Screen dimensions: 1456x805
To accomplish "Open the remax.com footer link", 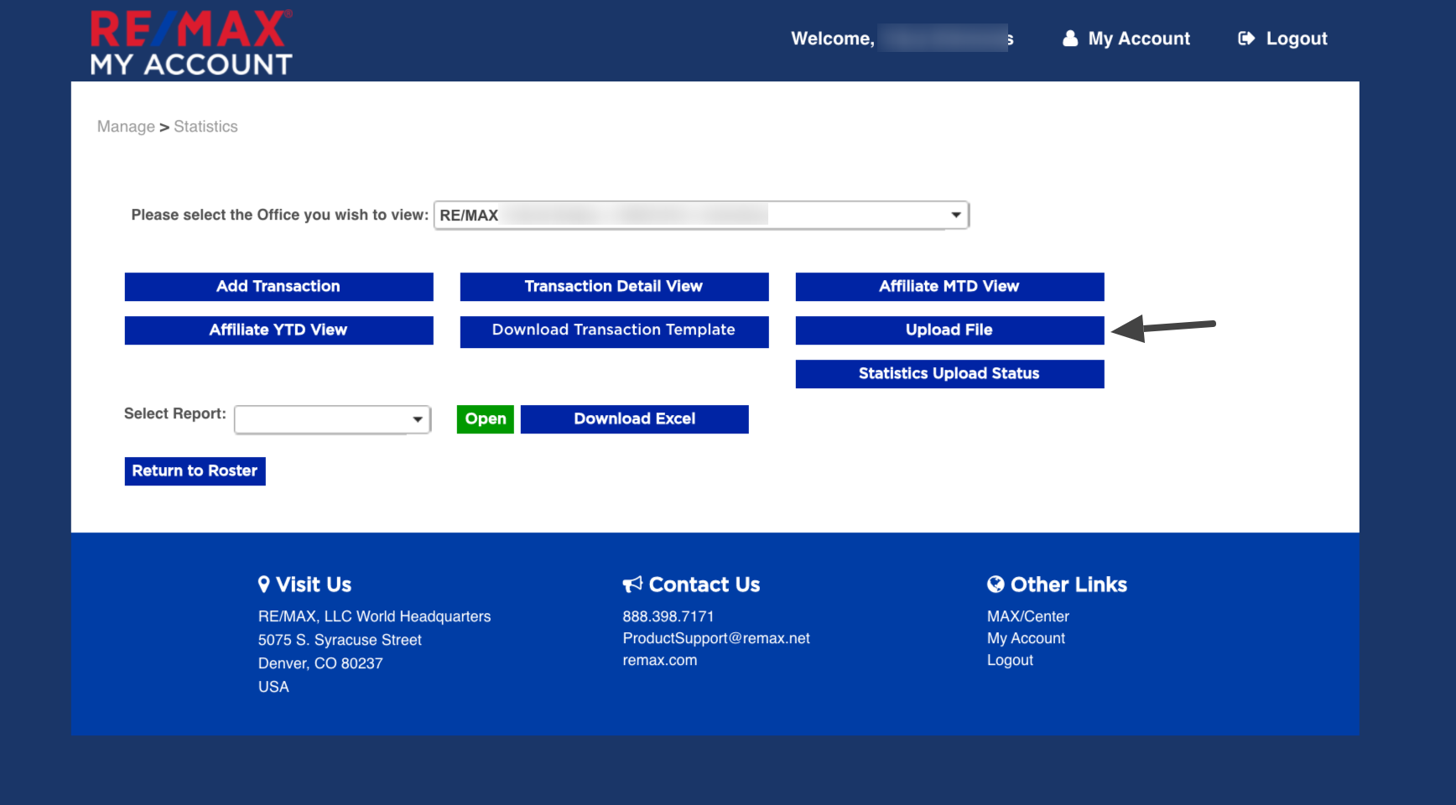I will pyautogui.click(x=660, y=660).
